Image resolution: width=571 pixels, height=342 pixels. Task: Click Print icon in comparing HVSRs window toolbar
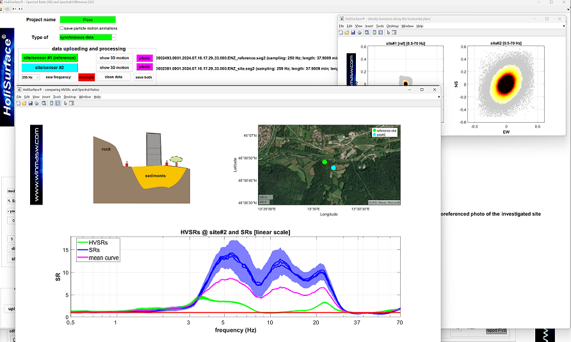click(x=36, y=104)
